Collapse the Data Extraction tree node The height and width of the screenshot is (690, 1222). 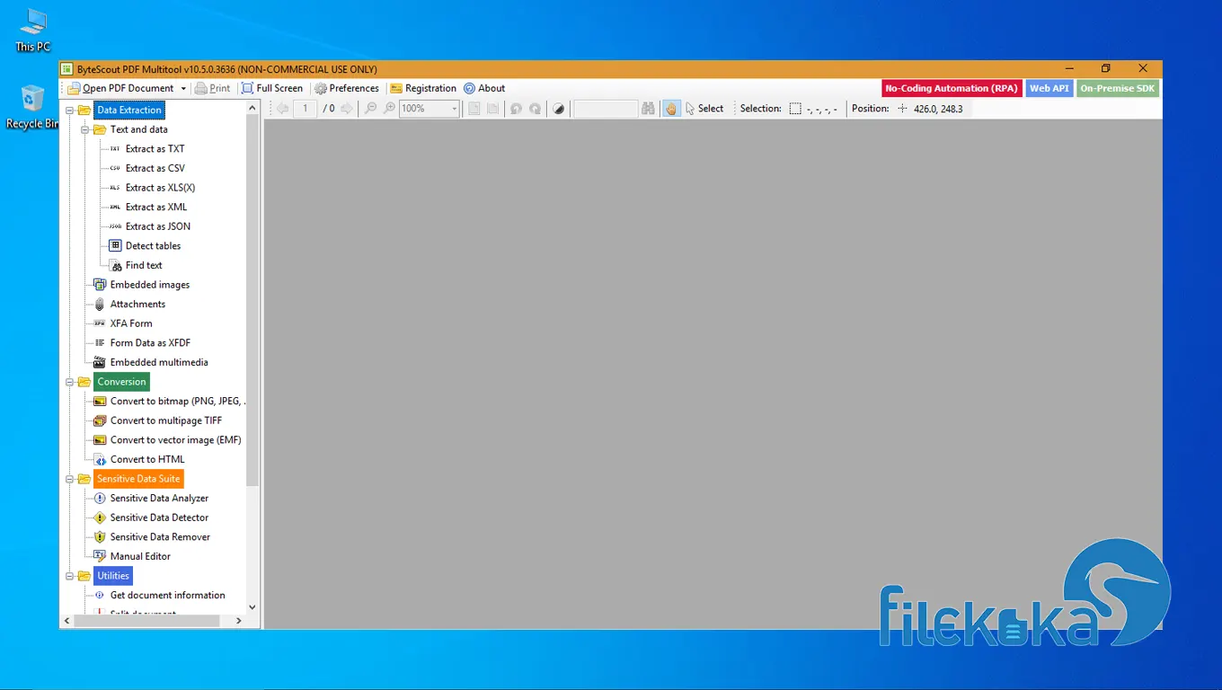click(x=70, y=111)
